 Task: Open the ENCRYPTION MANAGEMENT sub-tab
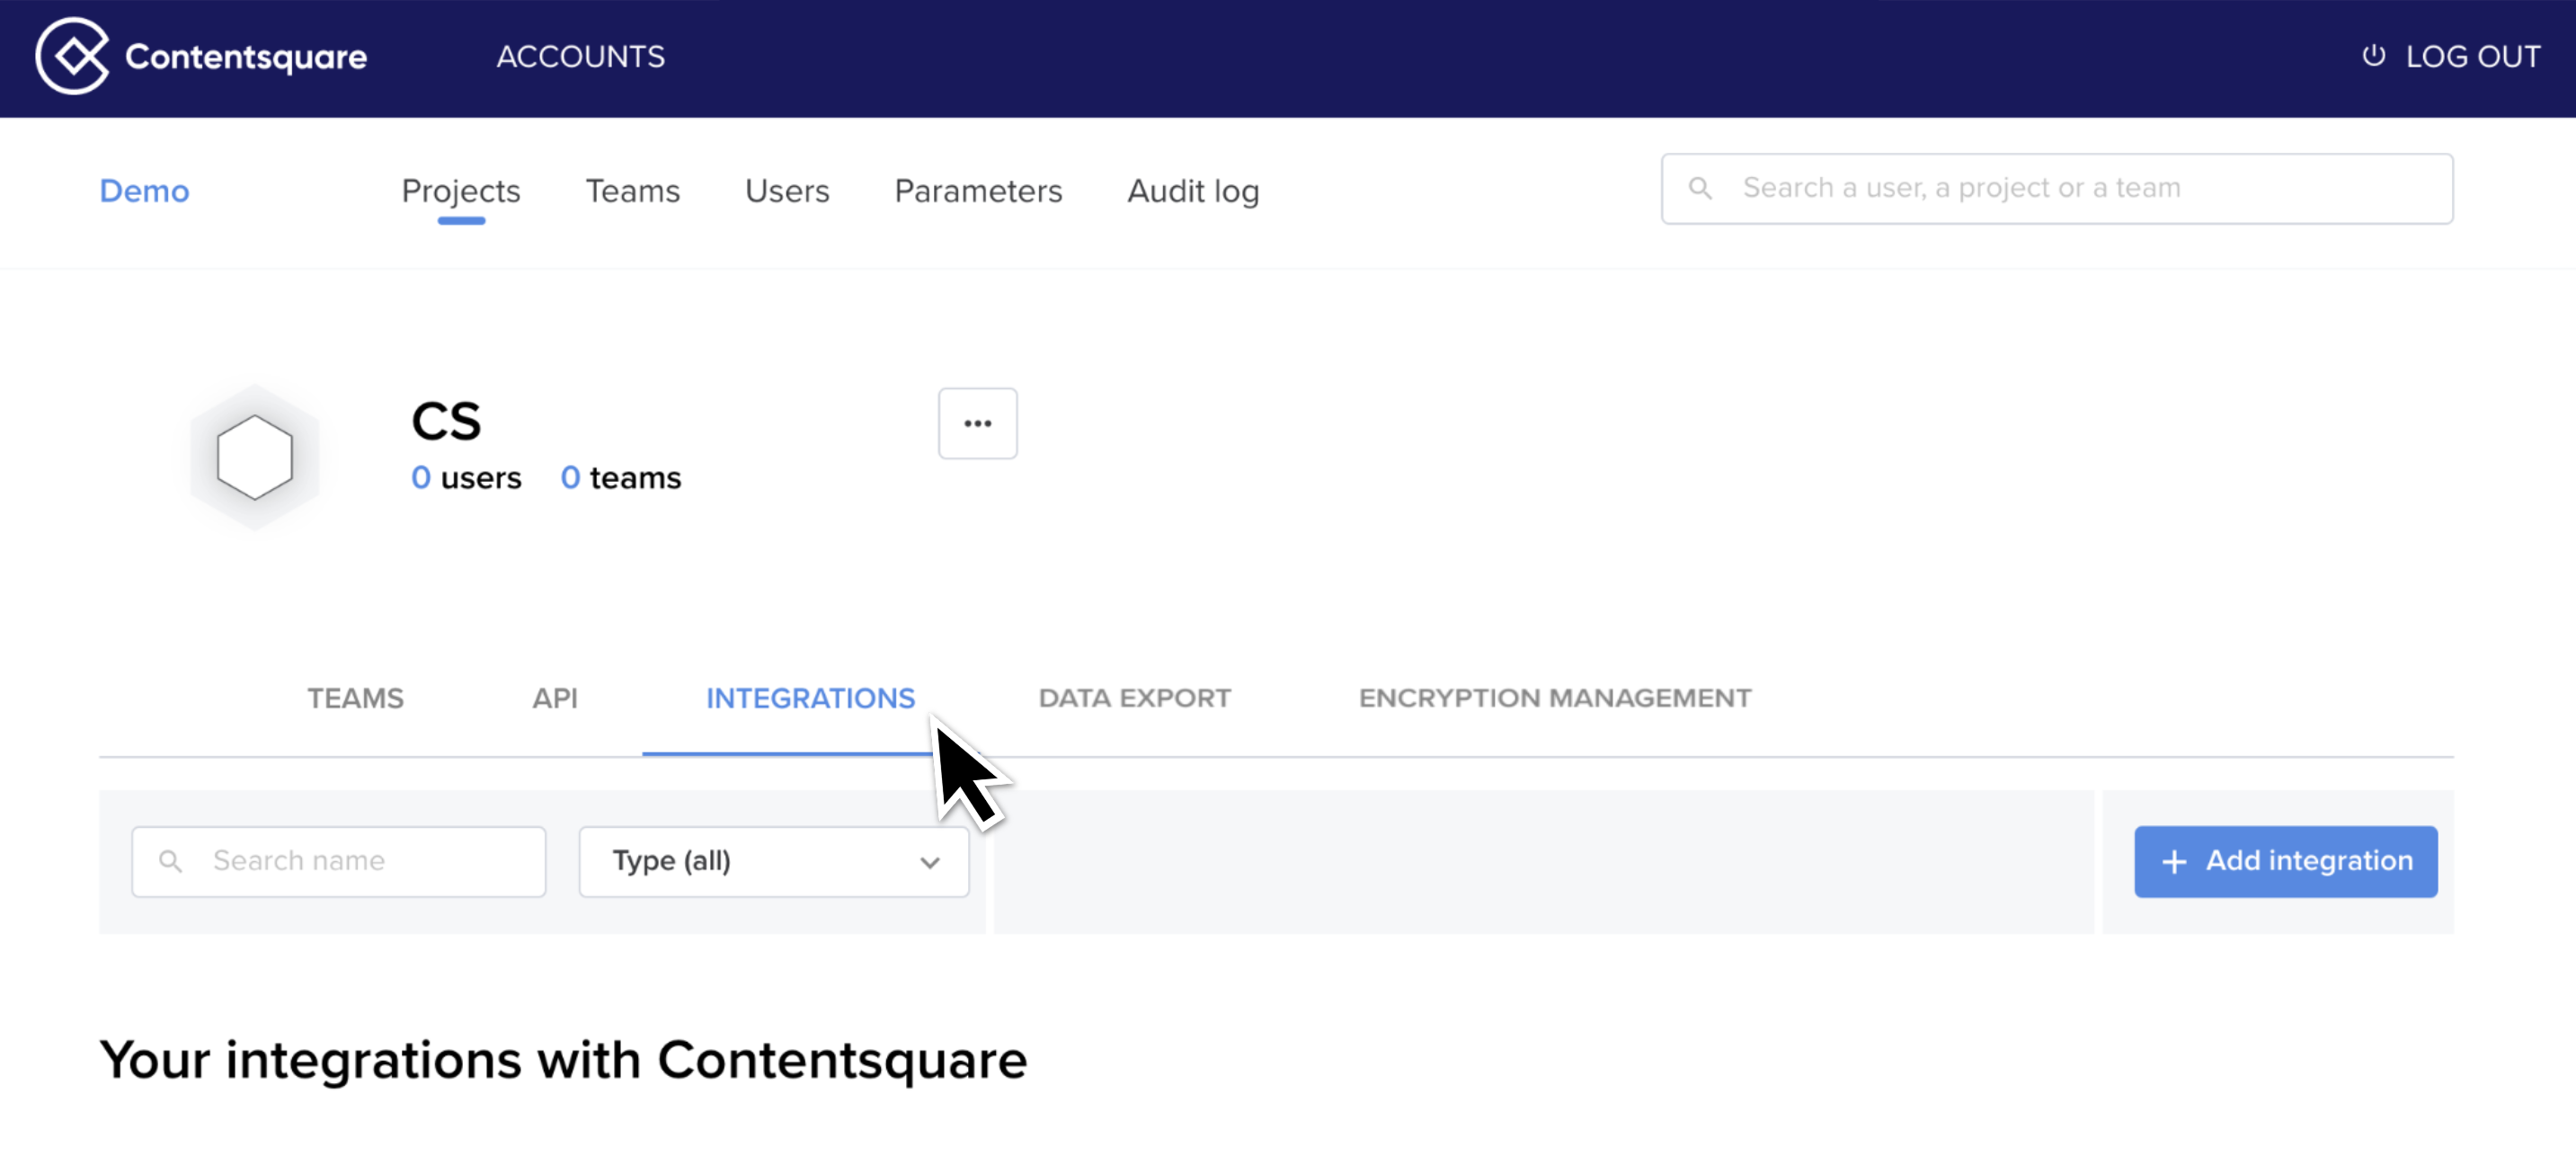(1554, 698)
